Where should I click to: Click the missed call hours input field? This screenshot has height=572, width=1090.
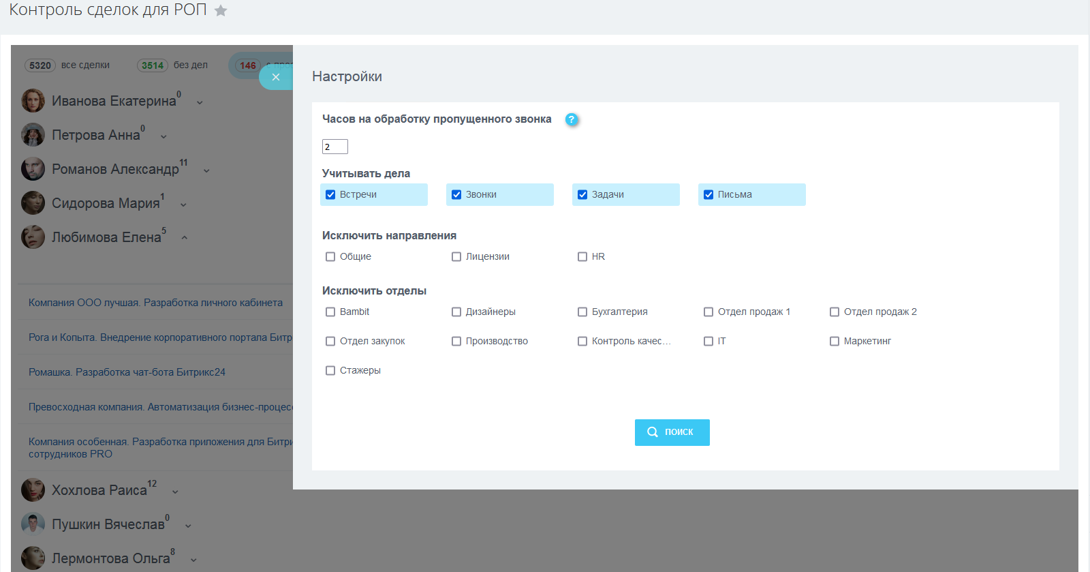[x=334, y=147]
